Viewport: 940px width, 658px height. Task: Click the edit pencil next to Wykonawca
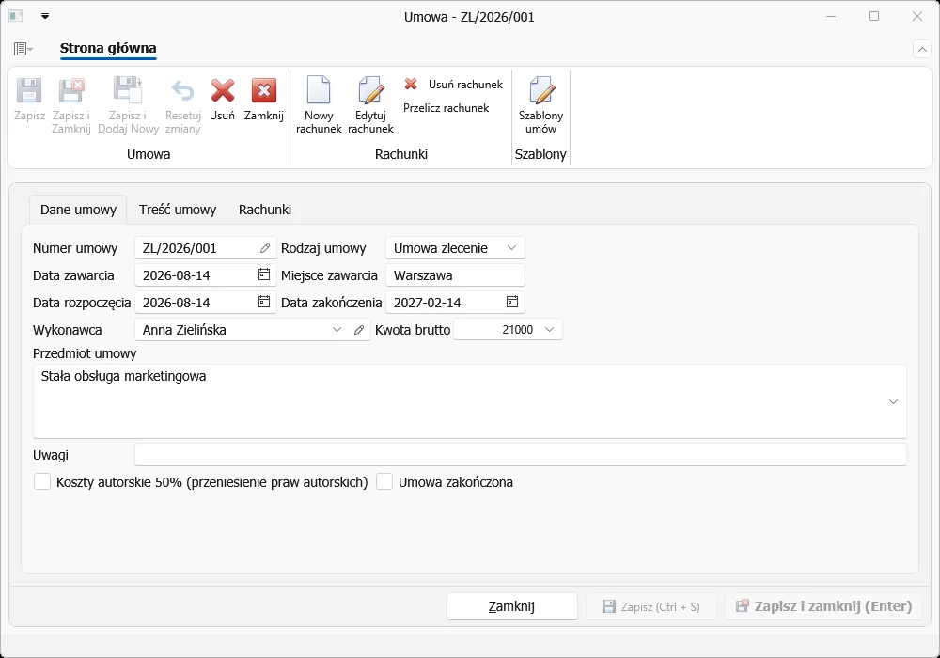(359, 330)
